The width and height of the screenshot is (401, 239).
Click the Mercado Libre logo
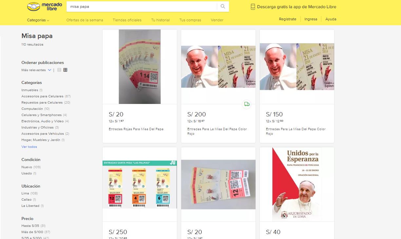45,6
